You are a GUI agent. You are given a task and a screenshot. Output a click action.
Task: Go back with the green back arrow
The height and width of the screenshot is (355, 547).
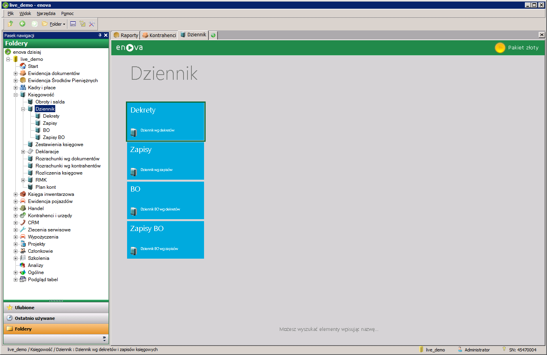[22, 24]
